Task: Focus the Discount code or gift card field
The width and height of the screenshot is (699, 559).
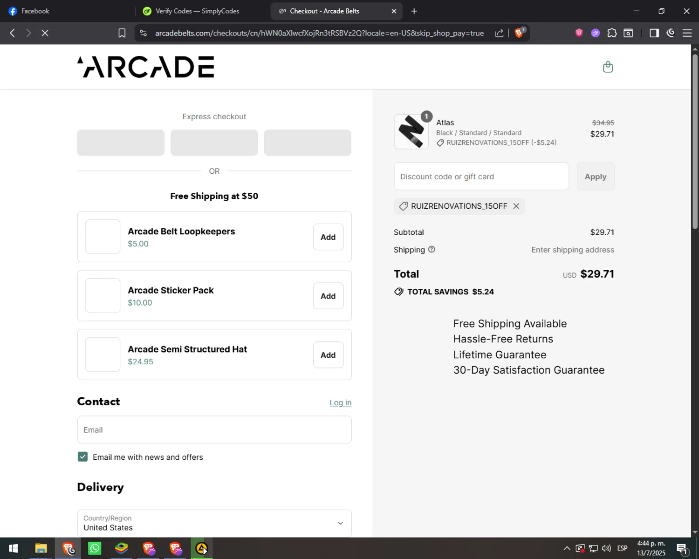Action: (481, 177)
